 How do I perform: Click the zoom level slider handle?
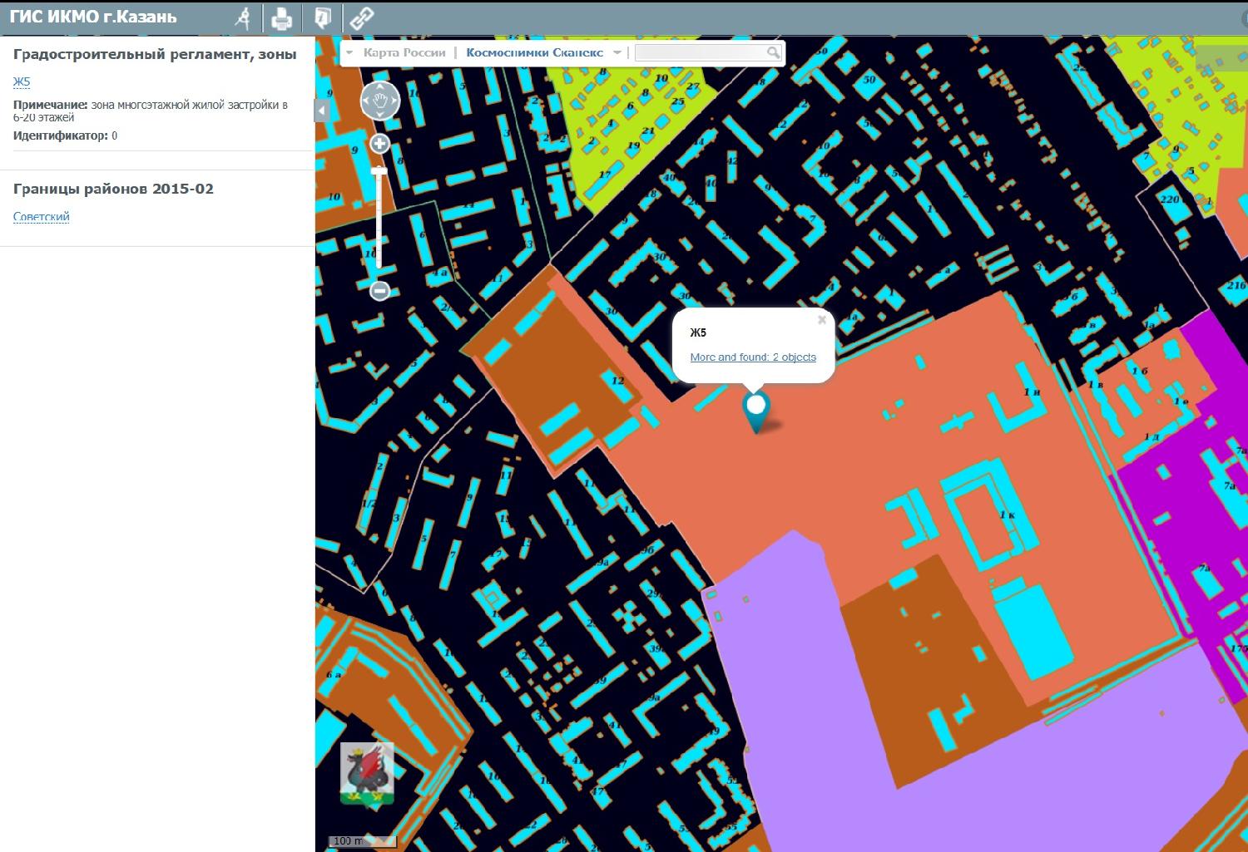pyautogui.click(x=379, y=170)
